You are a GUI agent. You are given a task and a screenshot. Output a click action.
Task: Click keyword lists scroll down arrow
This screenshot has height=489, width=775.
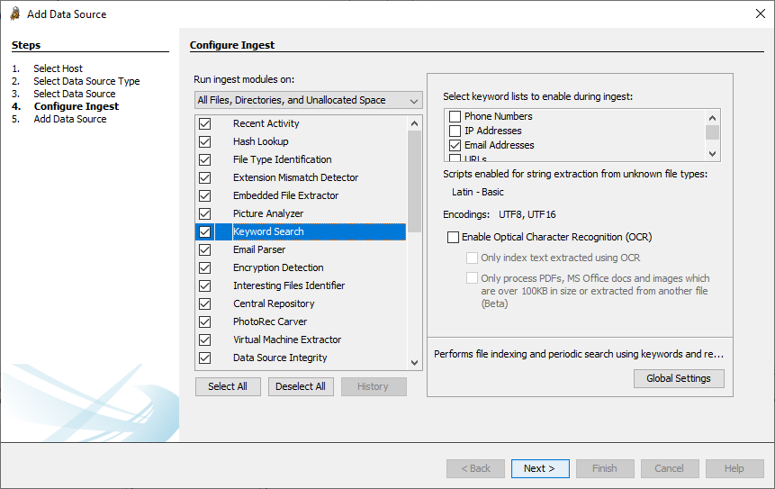coord(712,154)
